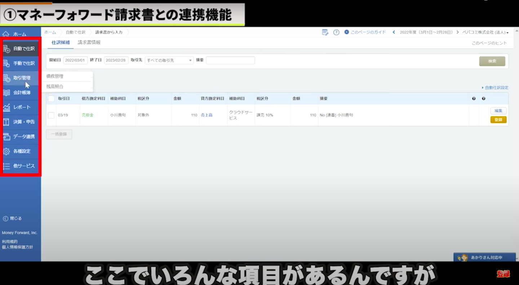The image size is (519, 285).
Task: Click the データ連携 card icon
Action: tap(6, 137)
